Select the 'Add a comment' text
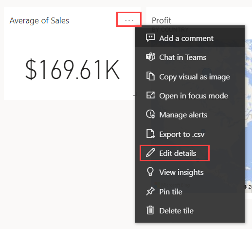 tap(186, 38)
